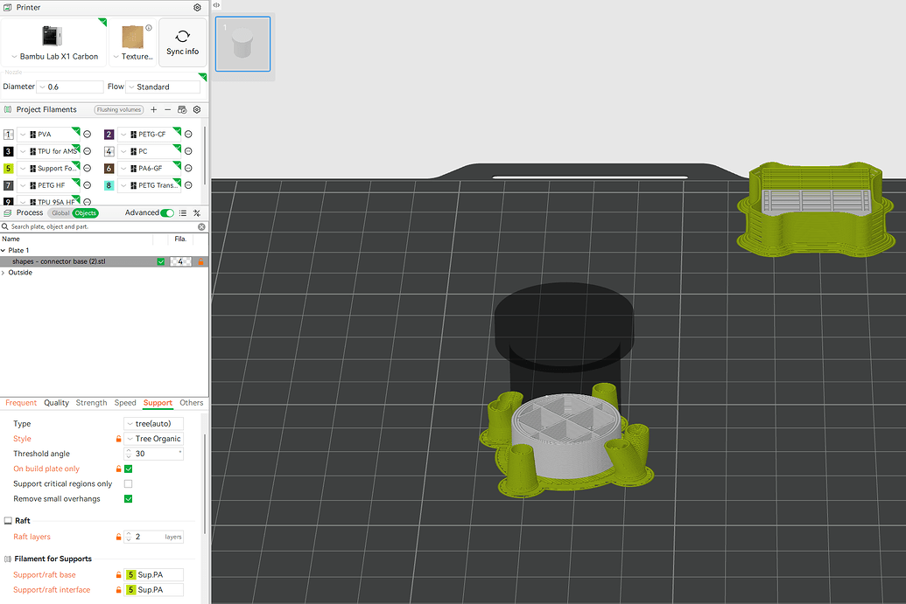Toggle On build plate only checkbox
Screen dimensions: 906x604
coord(129,469)
